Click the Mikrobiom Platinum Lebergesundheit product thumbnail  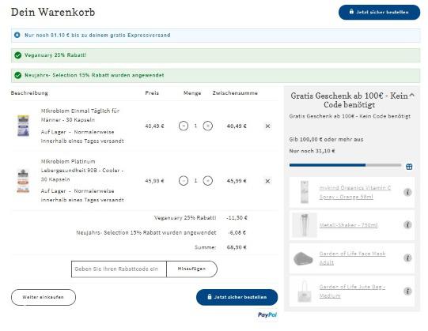point(23,181)
